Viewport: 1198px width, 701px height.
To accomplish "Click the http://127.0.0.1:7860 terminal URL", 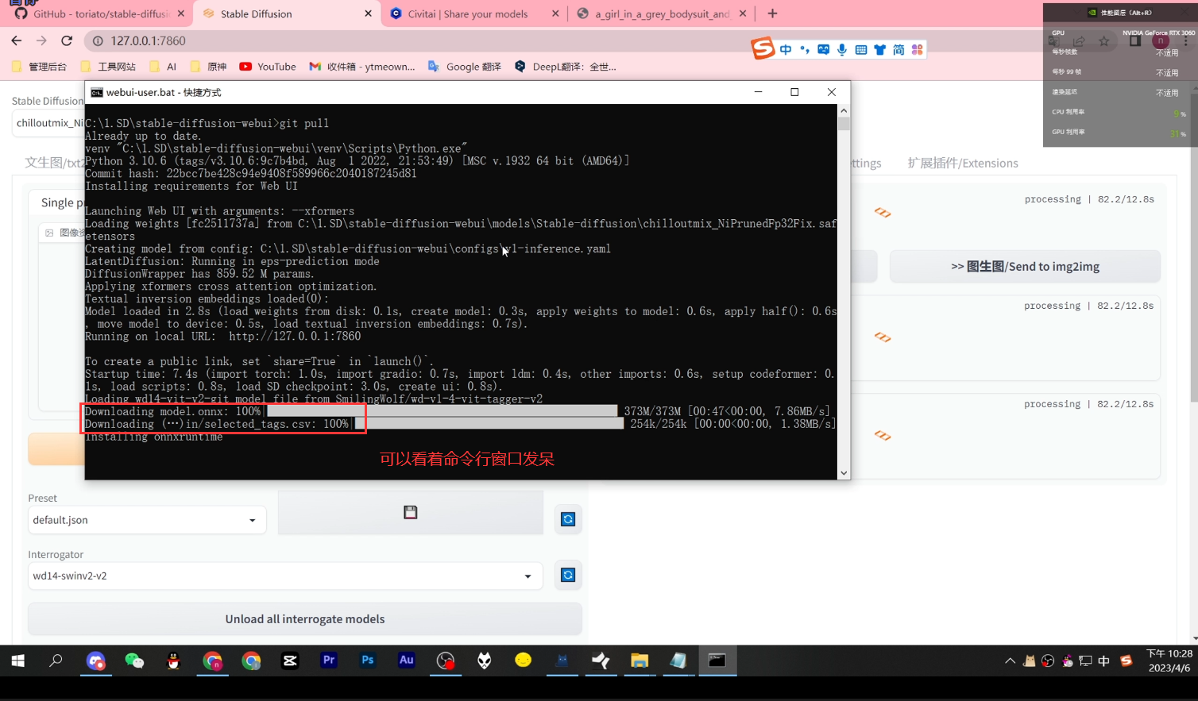I will point(295,336).
